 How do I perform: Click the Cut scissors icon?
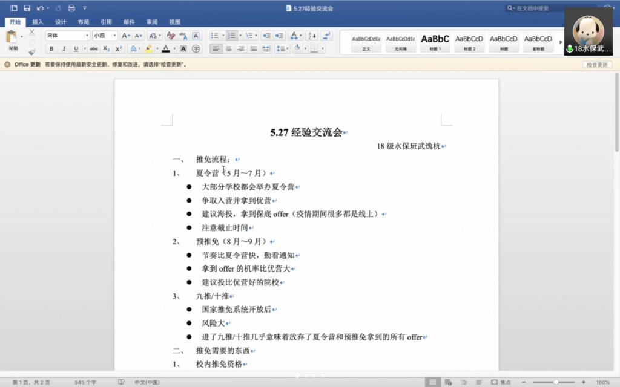(31, 32)
